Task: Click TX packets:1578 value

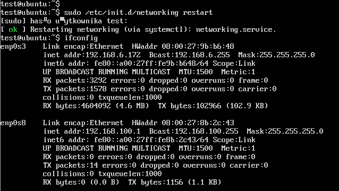Action: point(74,89)
